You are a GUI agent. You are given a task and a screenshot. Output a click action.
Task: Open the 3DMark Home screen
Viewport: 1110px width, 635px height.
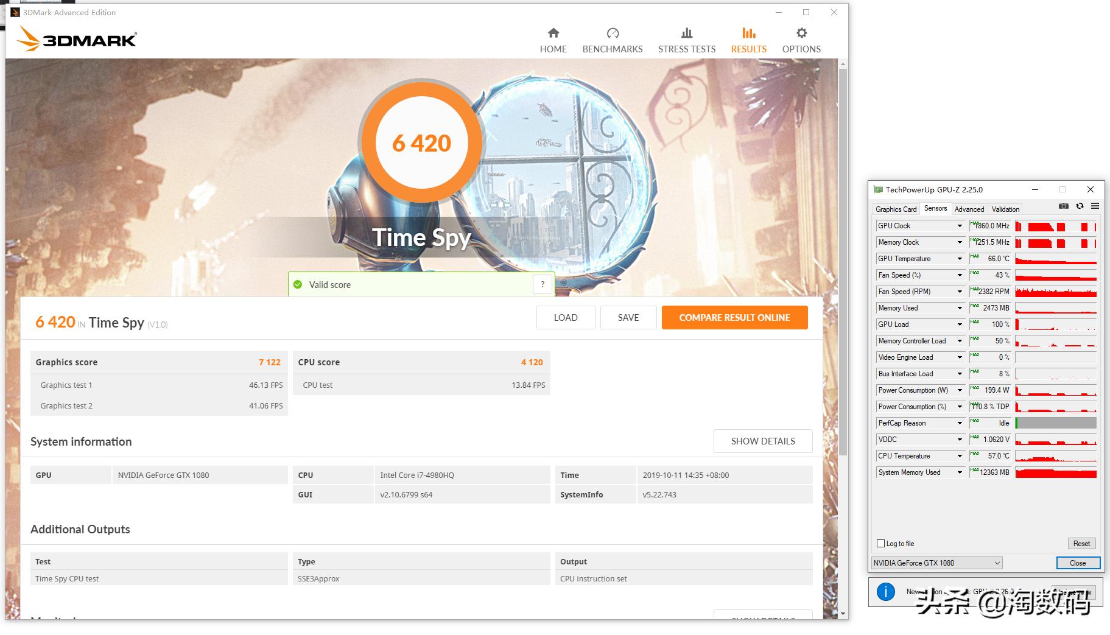click(553, 39)
